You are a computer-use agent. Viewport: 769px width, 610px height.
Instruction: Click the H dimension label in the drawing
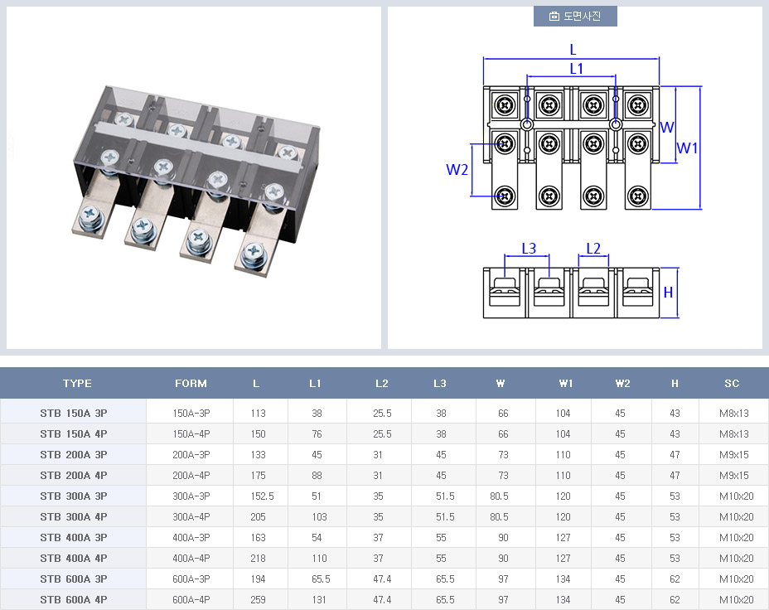click(668, 293)
